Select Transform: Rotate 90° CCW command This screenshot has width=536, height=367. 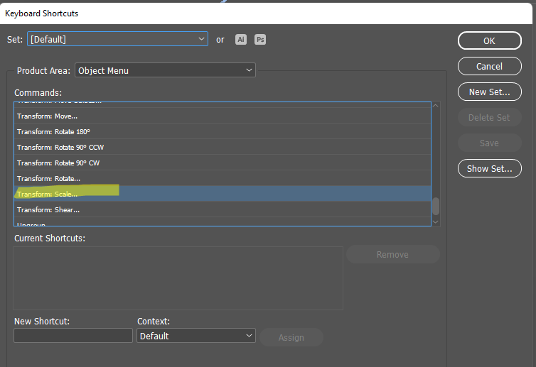pos(223,147)
